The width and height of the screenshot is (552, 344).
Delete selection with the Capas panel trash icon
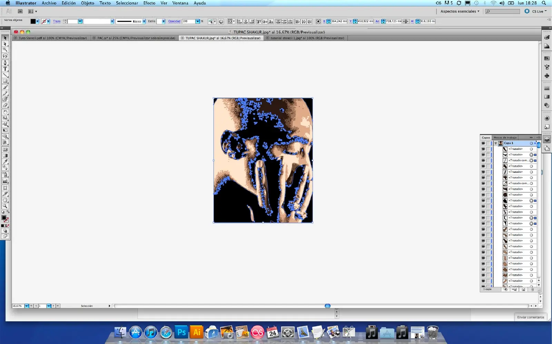532,290
